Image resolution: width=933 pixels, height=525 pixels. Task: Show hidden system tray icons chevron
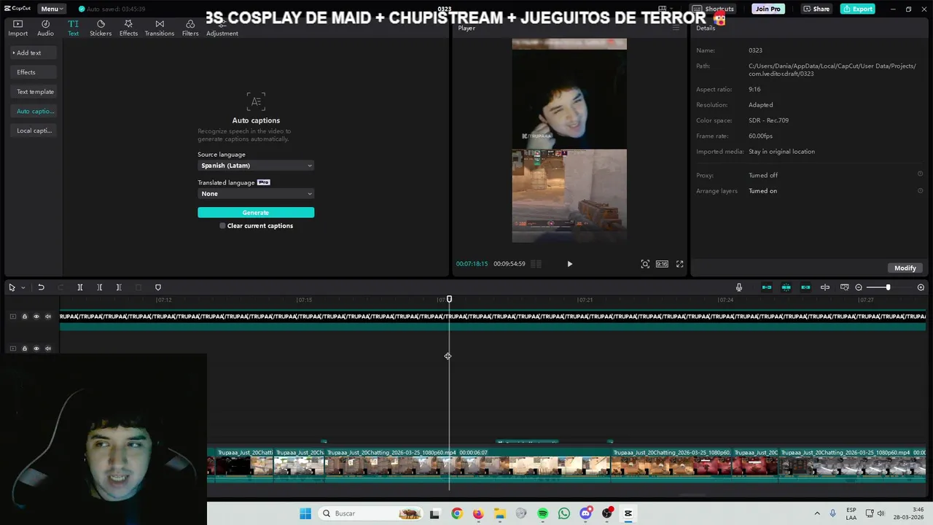click(x=817, y=513)
